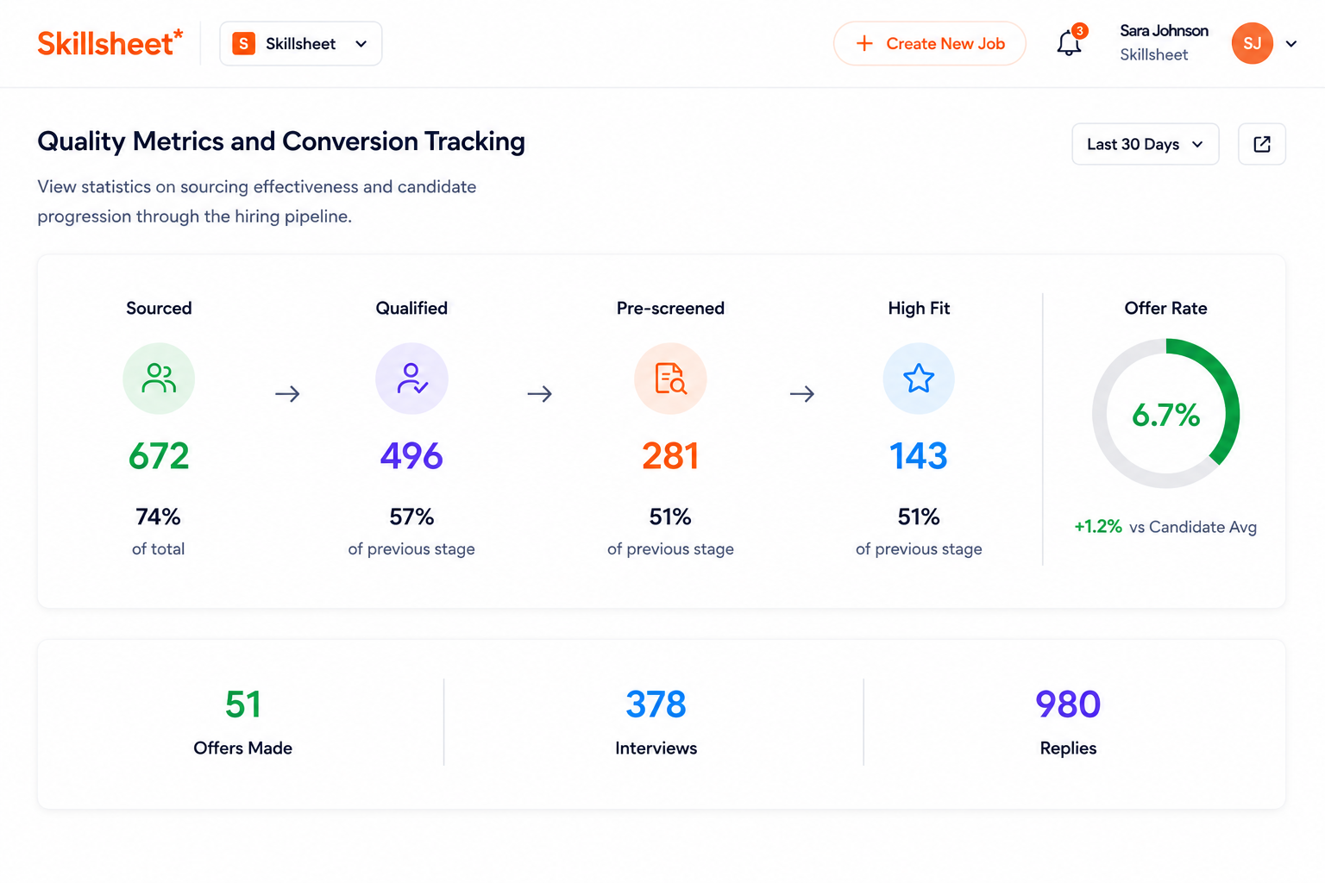1325x883 pixels.
Task: Click the SJ user avatar
Action: 1252,43
